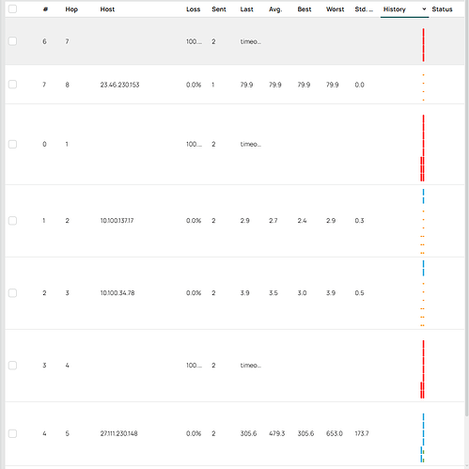Click the timeout value in hop 4 row
This screenshot has width=469, height=469.
click(251, 366)
